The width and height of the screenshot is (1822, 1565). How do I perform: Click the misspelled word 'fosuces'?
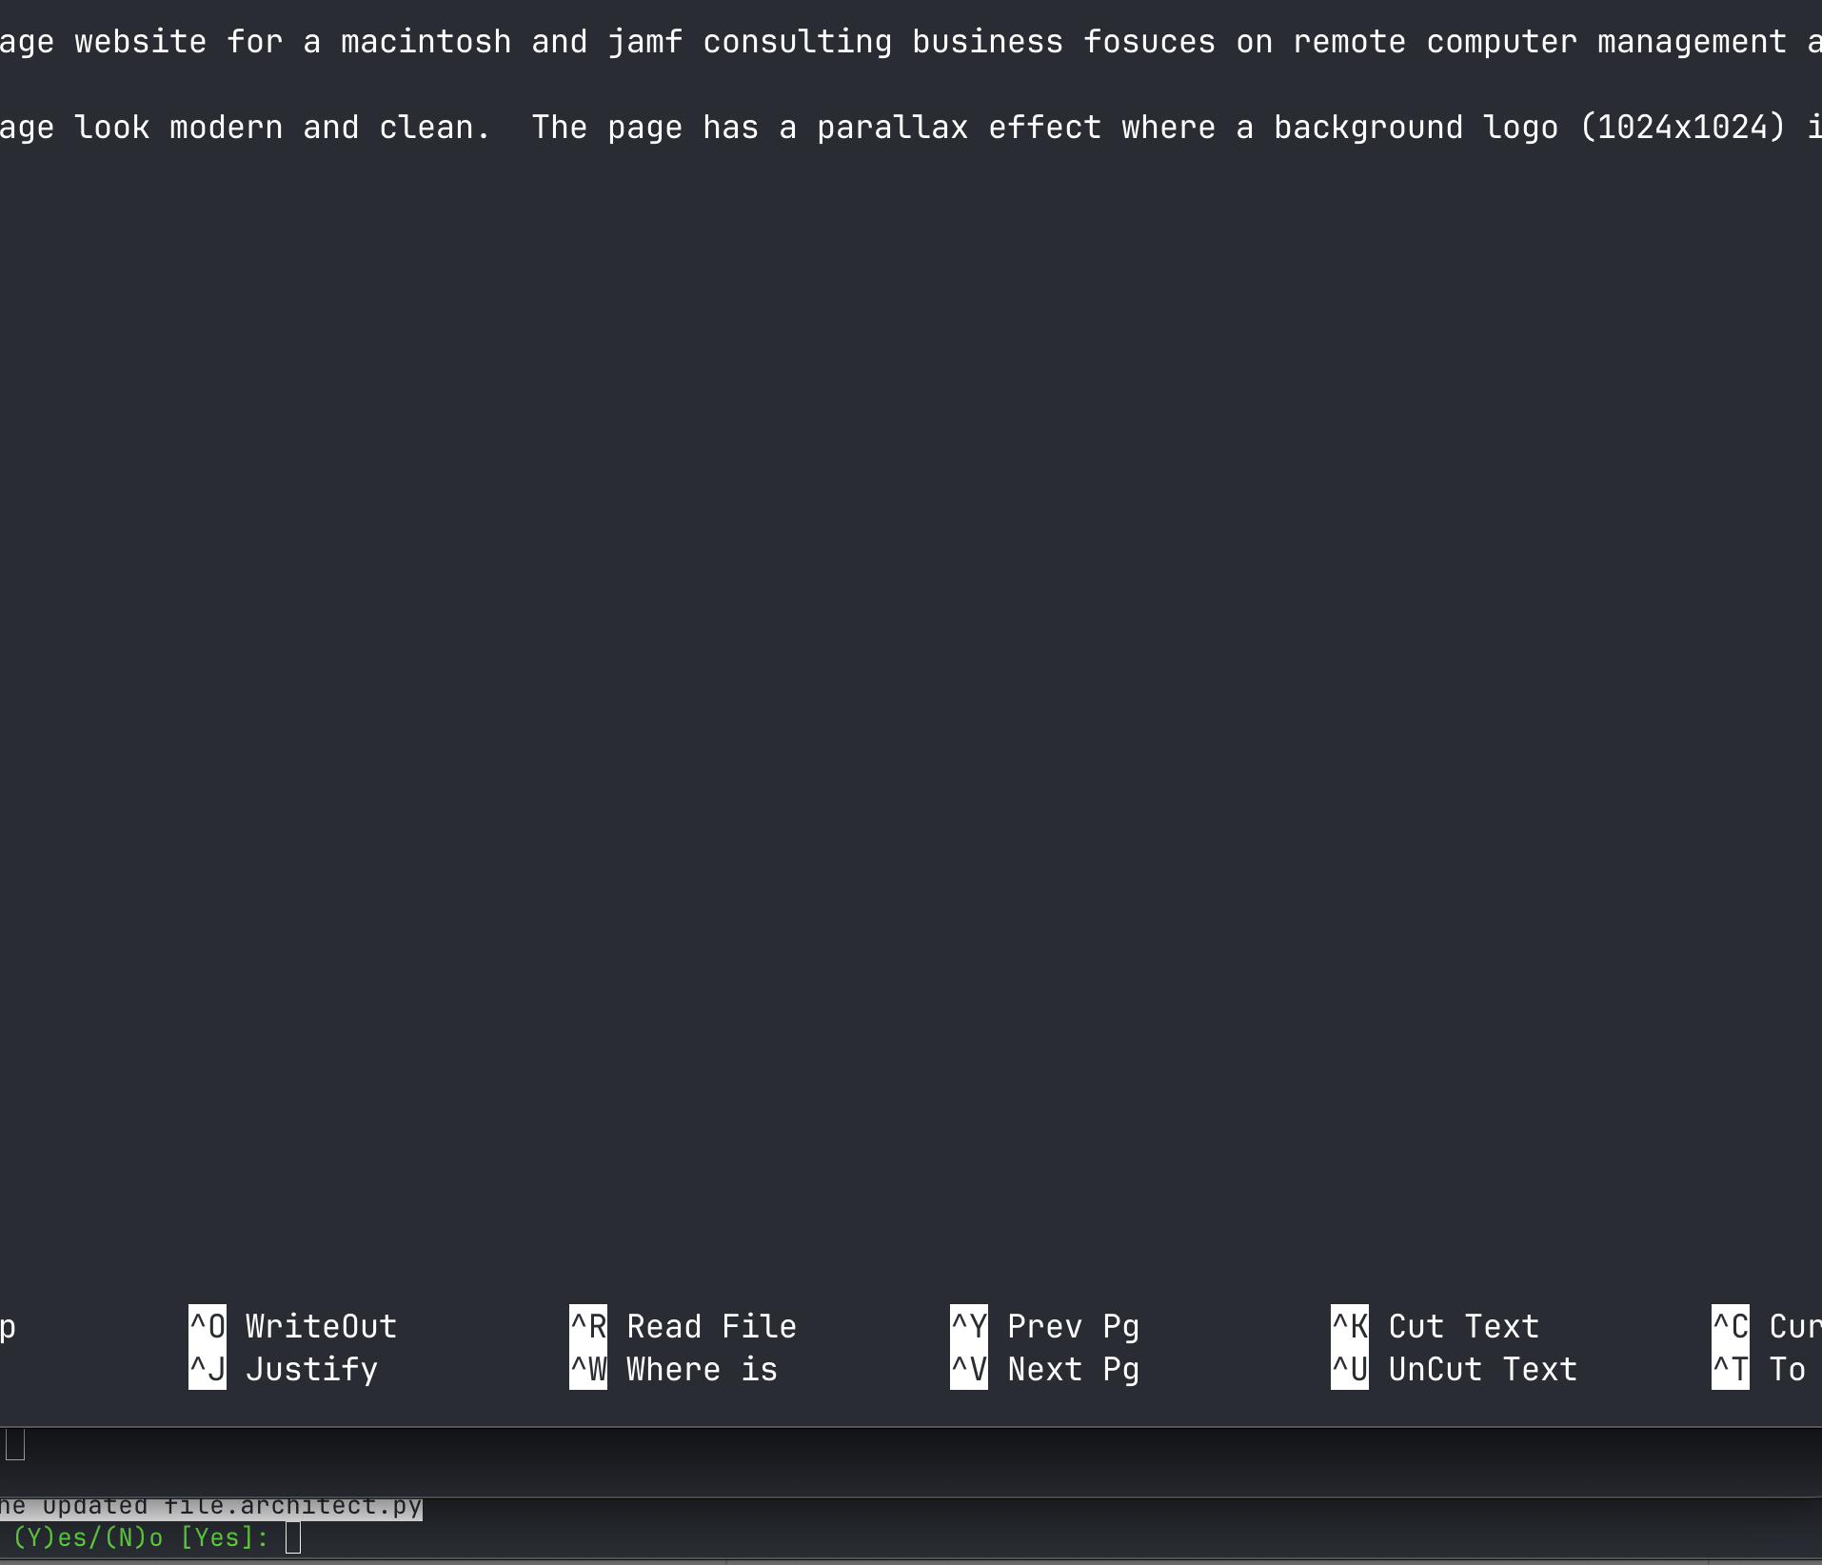[x=1150, y=42]
